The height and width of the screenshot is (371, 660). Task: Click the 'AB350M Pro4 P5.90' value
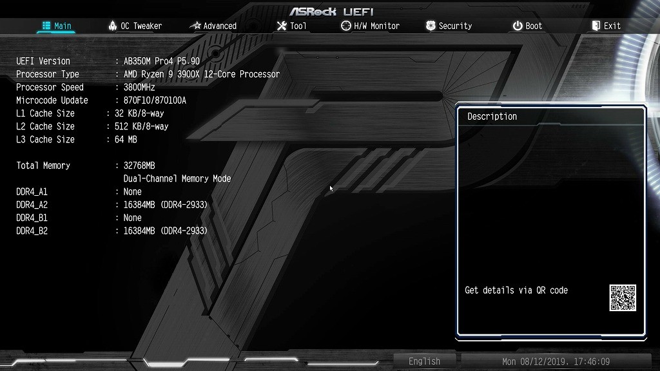162,61
